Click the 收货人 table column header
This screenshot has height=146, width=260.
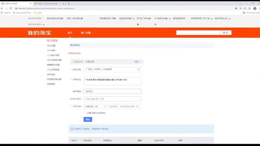coord(74,140)
